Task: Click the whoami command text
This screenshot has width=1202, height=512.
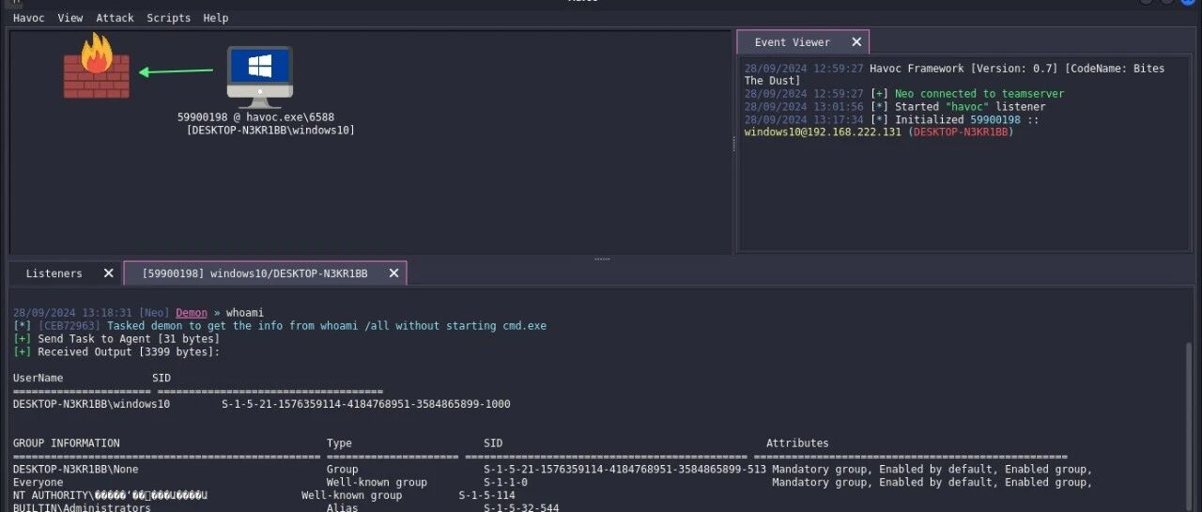Action: click(245, 313)
